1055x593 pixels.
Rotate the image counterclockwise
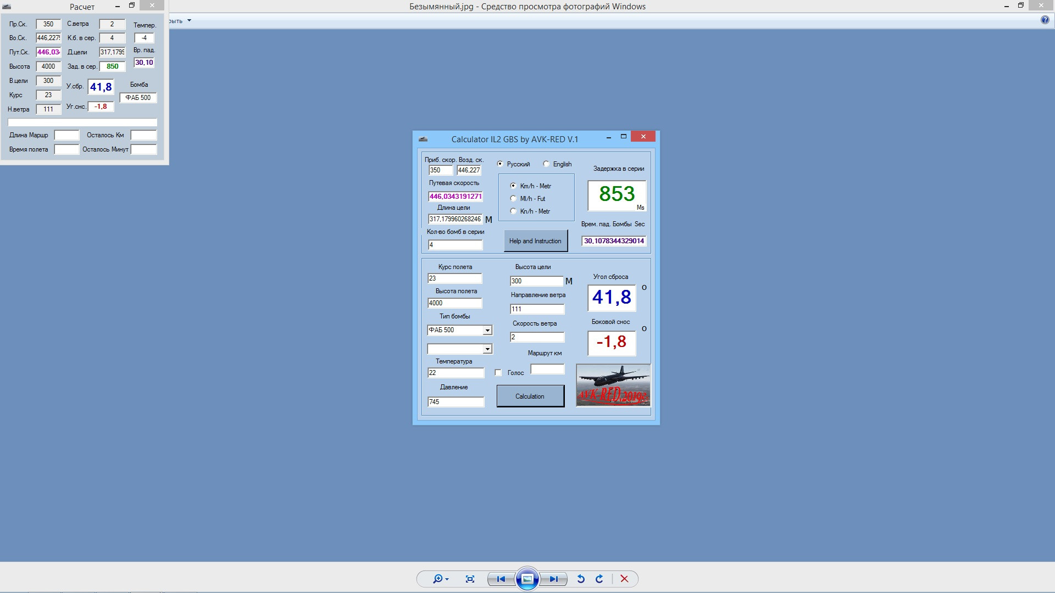coord(581,579)
